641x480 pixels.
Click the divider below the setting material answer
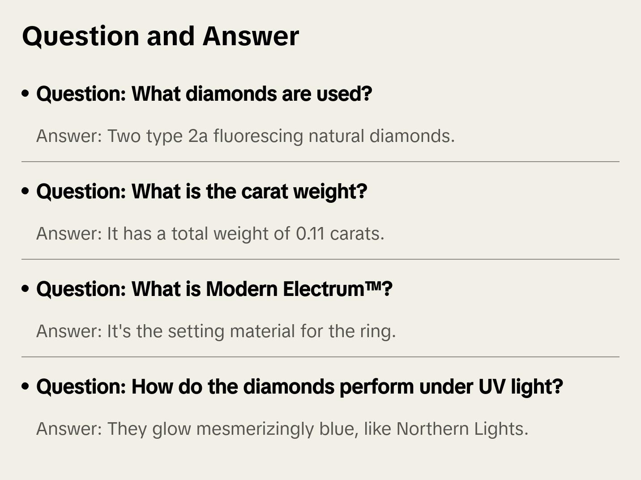320,357
